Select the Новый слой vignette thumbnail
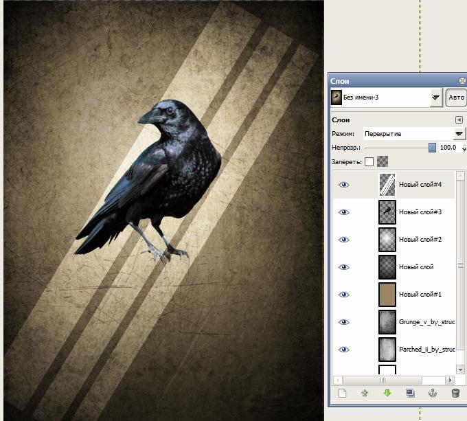Screen dimensions: 467x421 (387, 267)
